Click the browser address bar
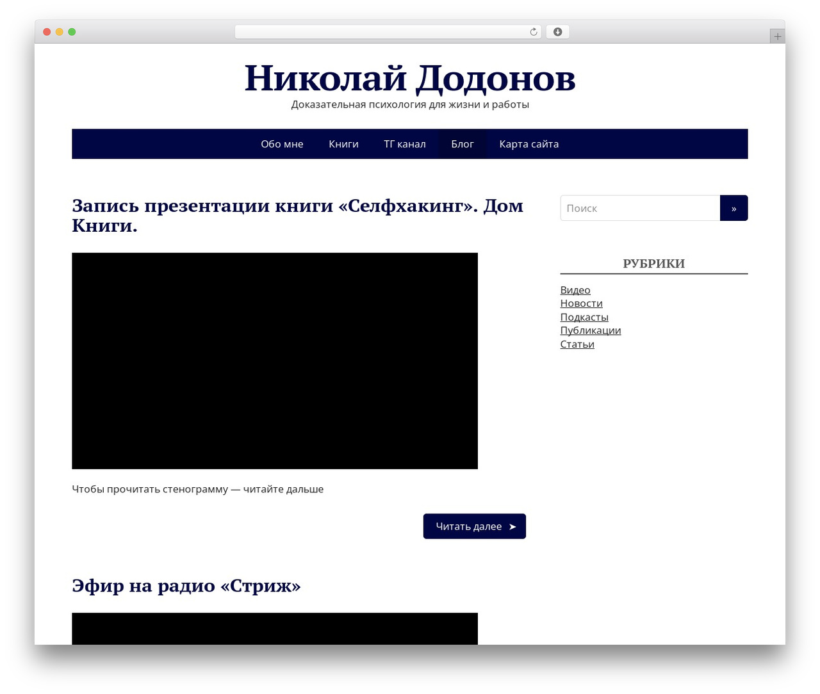This screenshot has width=820, height=694. tap(388, 32)
